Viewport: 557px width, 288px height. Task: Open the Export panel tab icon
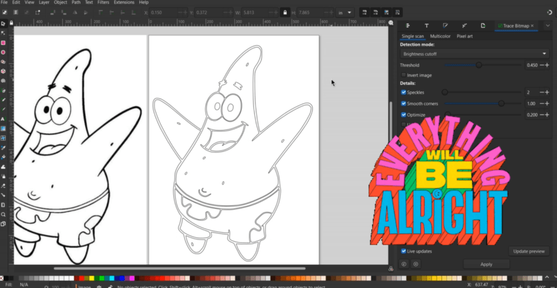[482, 26]
